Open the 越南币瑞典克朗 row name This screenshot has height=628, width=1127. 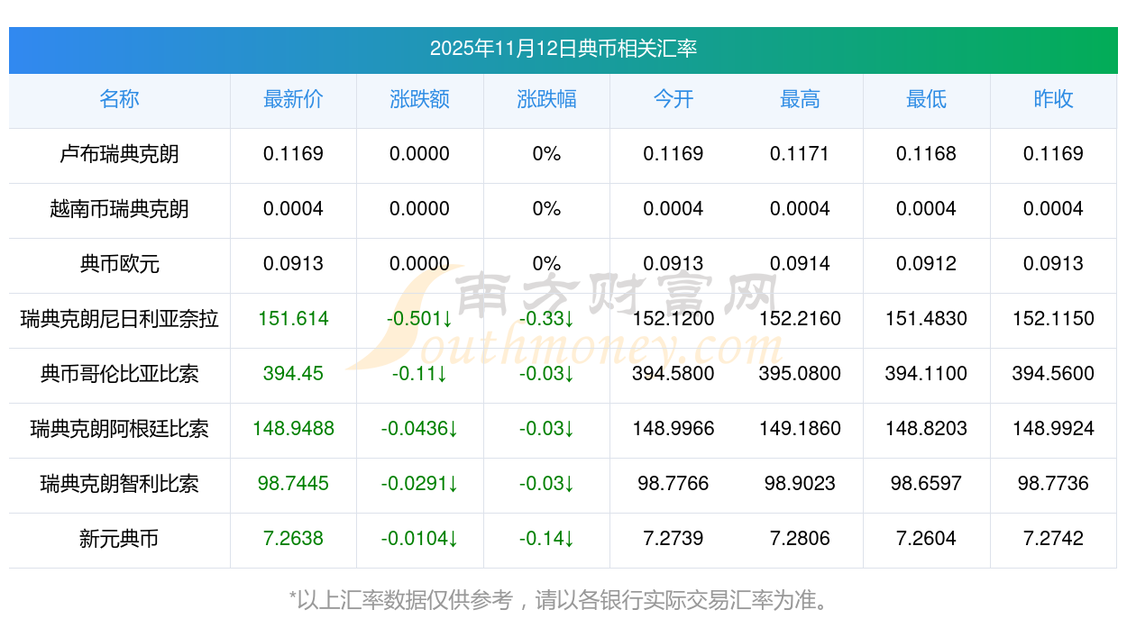click(119, 209)
